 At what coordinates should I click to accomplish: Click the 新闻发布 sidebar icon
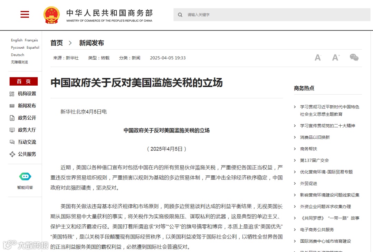12,106
